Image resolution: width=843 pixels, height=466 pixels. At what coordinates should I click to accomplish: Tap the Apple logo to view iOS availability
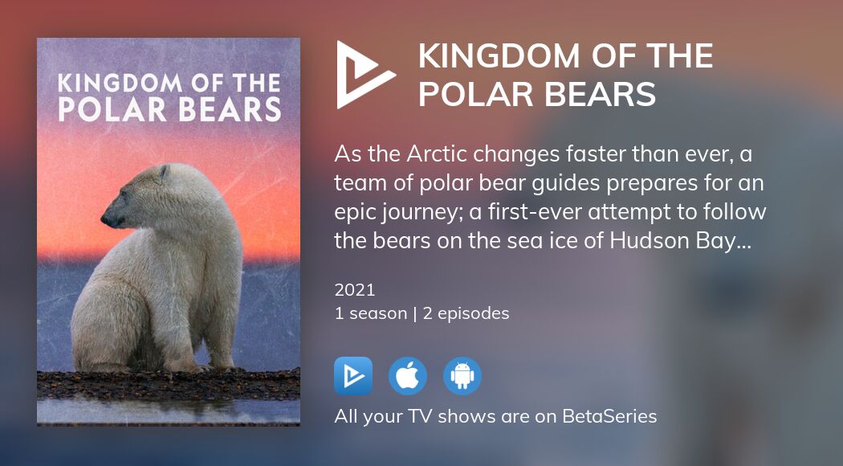coord(408,375)
